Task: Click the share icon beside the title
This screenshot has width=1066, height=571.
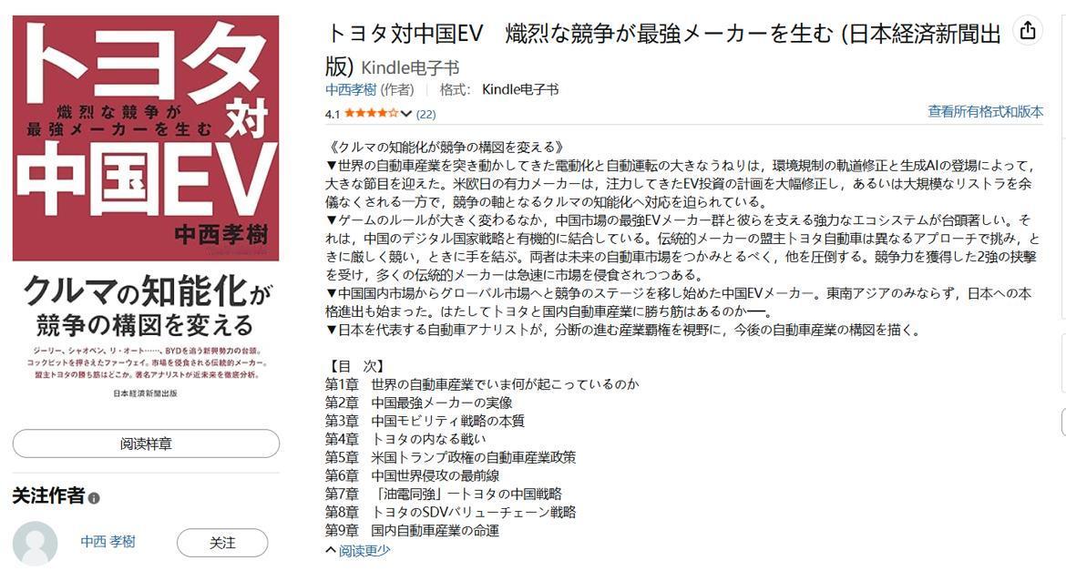Action: point(1027,31)
